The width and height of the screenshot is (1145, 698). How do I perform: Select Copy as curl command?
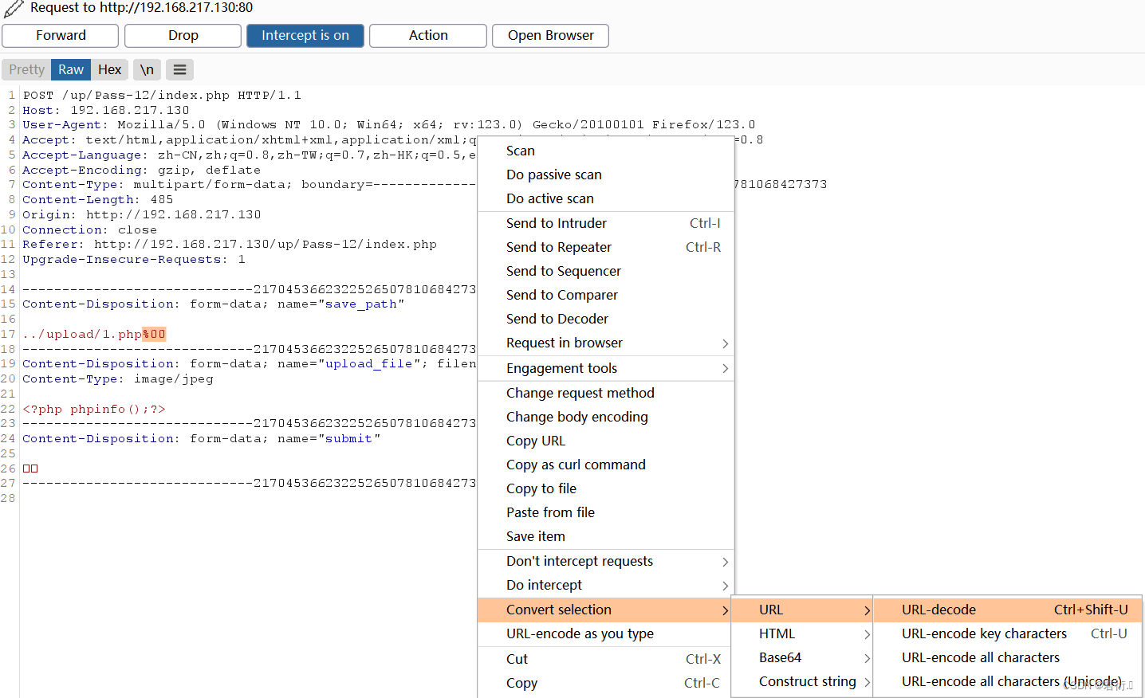605,465
